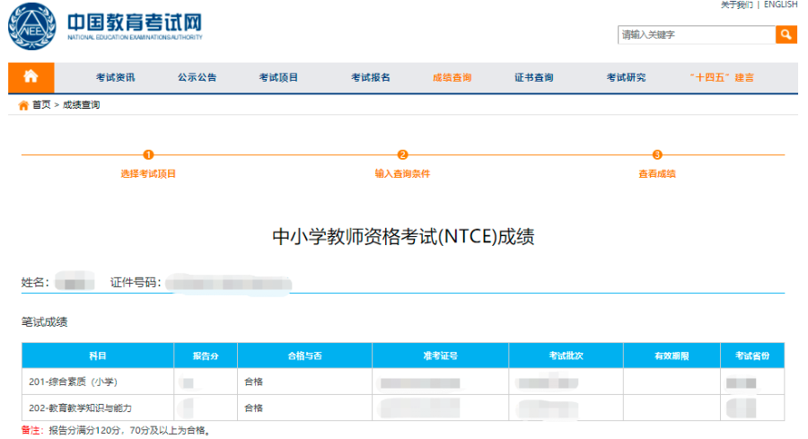Click the 有效期限 column header
The width and height of the screenshot is (808, 439).
point(672,356)
